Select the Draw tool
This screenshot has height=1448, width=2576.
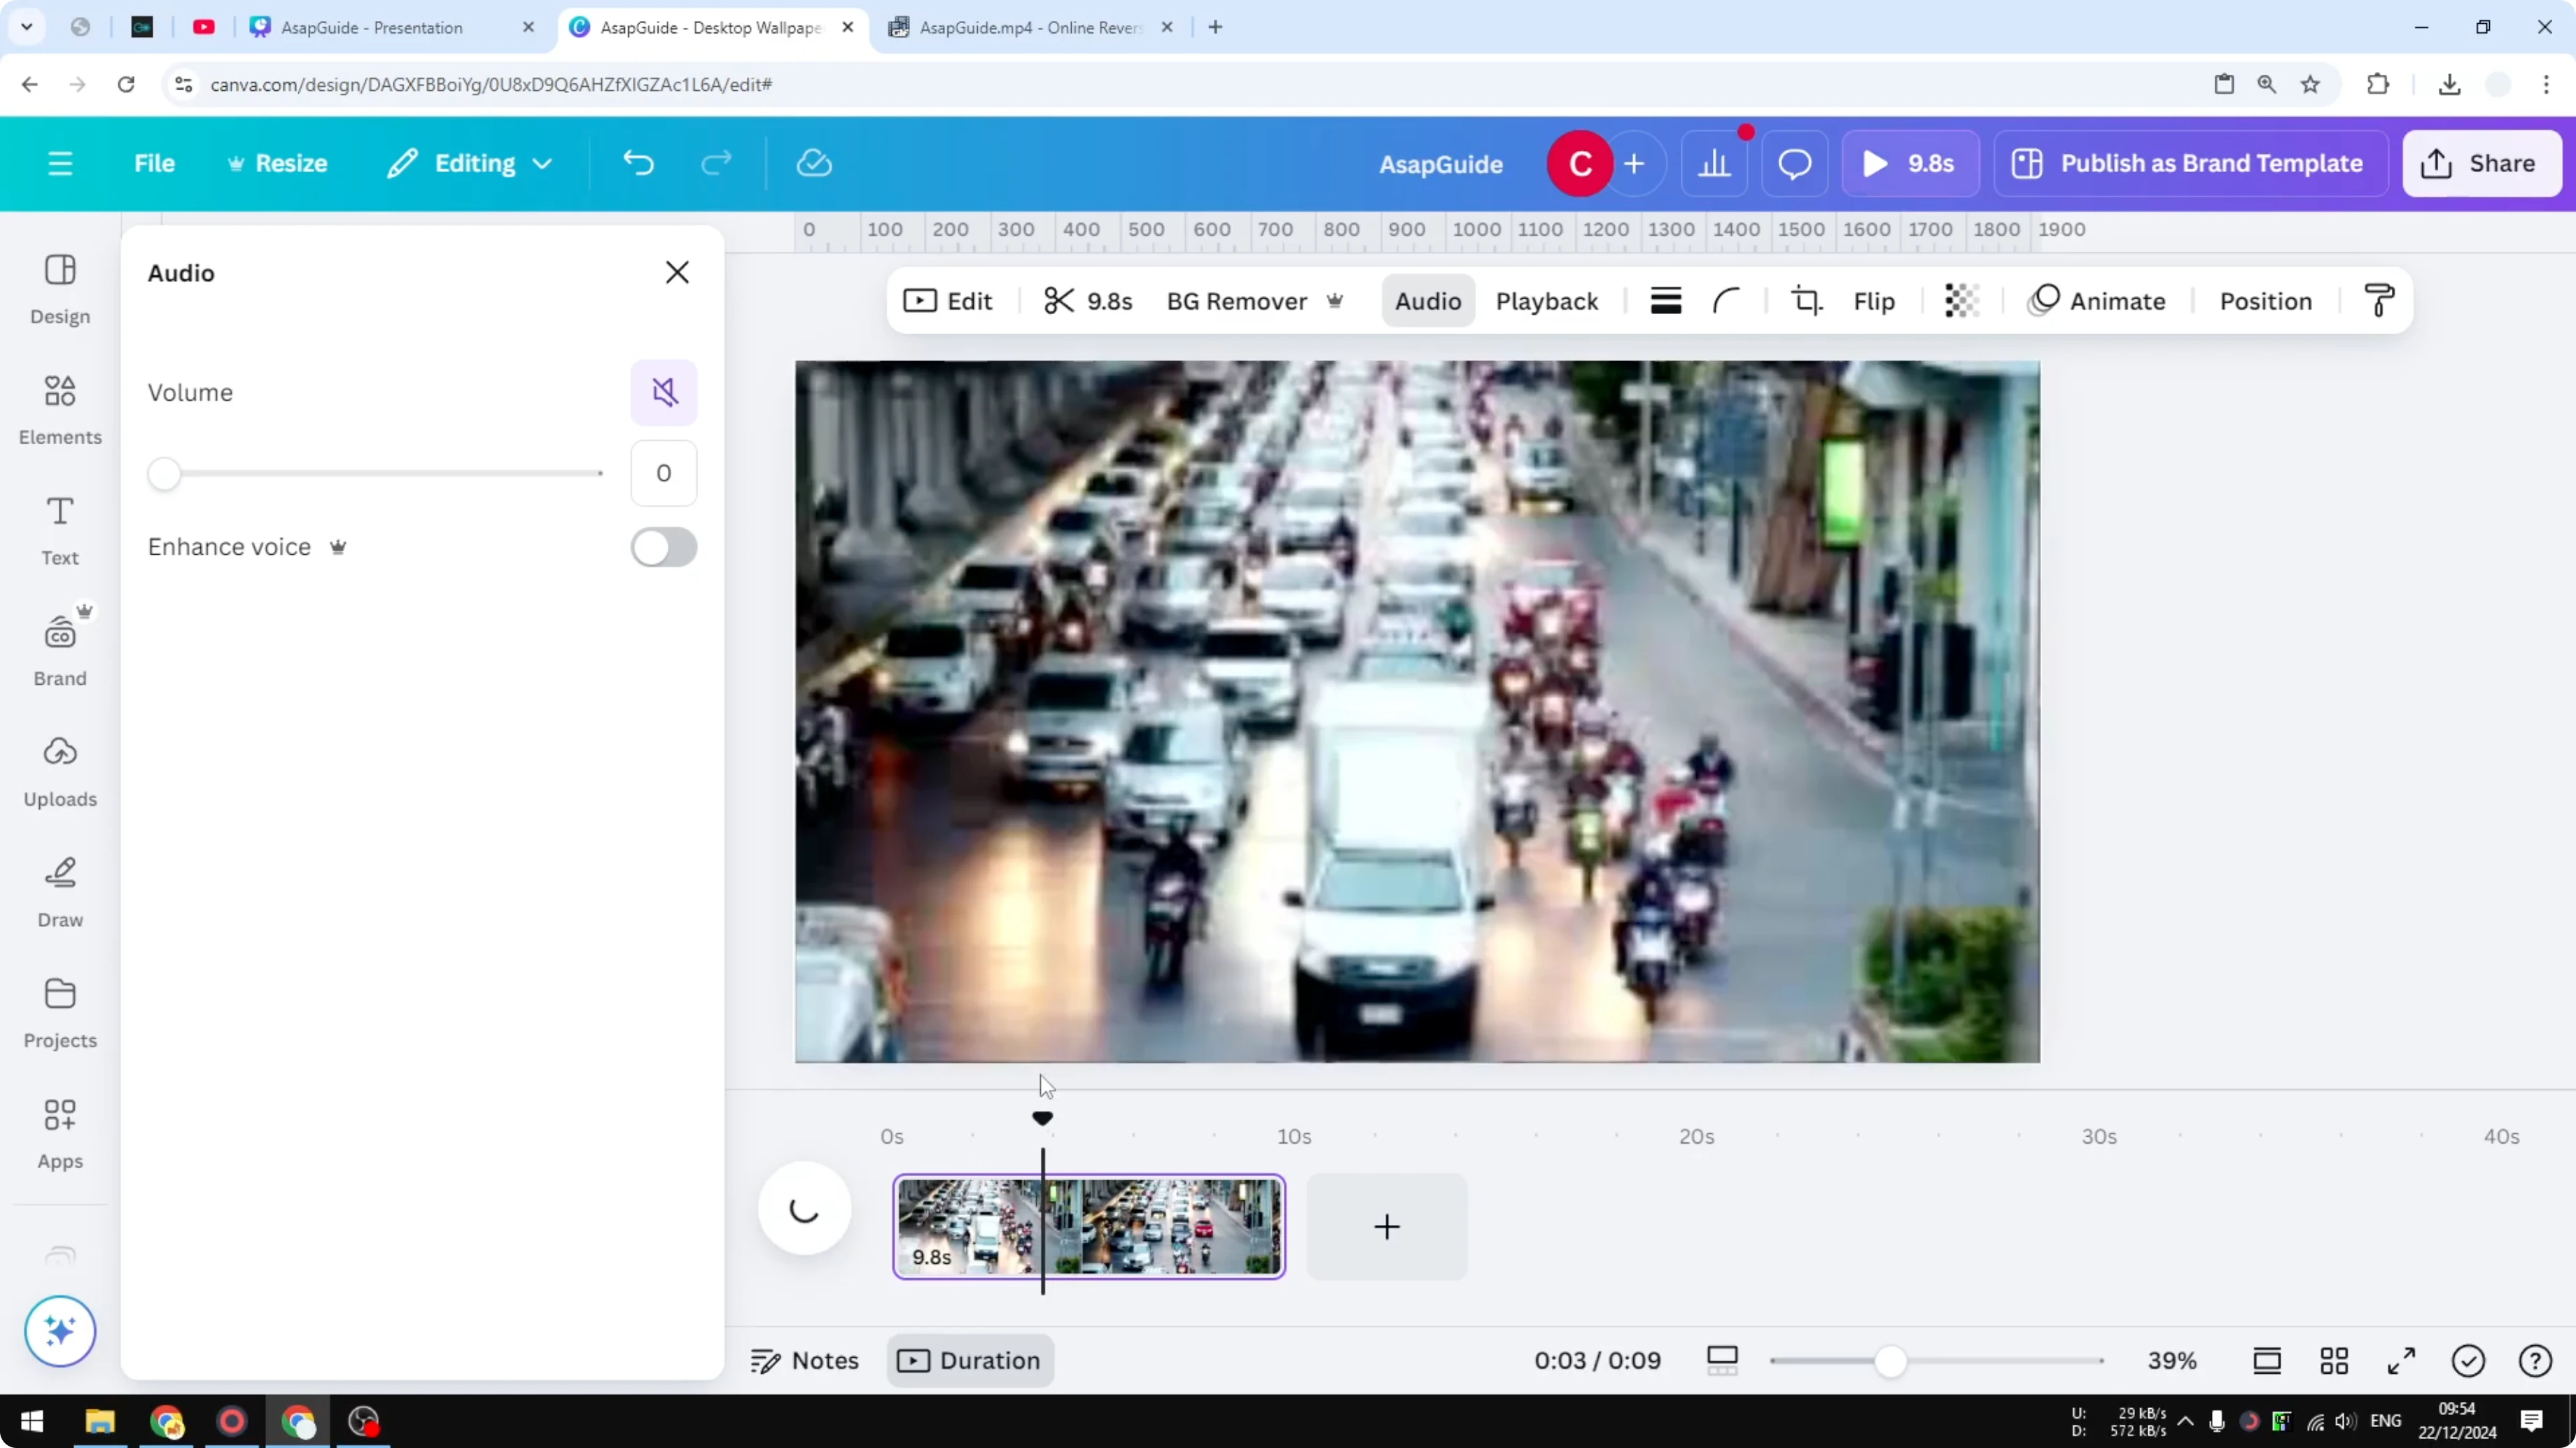tap(59, 889)
